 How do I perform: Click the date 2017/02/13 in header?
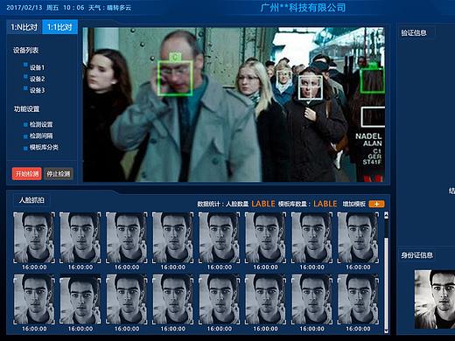tap(24, 8)
